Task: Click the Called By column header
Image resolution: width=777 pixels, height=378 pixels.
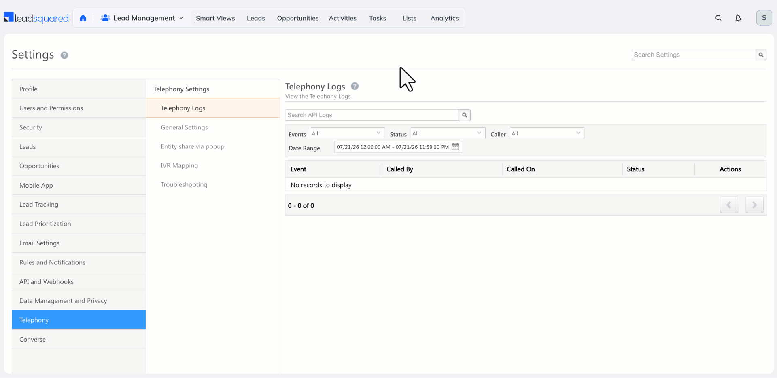Action: [400, 169]
